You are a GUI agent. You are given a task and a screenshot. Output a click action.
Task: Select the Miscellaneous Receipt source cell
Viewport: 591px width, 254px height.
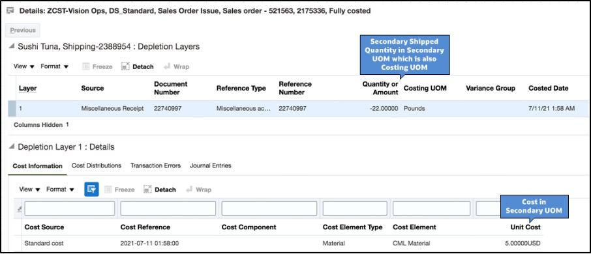(112, 108)
